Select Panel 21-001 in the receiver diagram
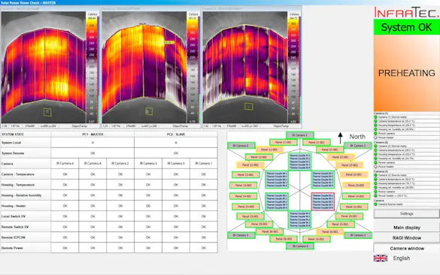The image size is (440, 275). pyautogui.click(x=316, y=143)
